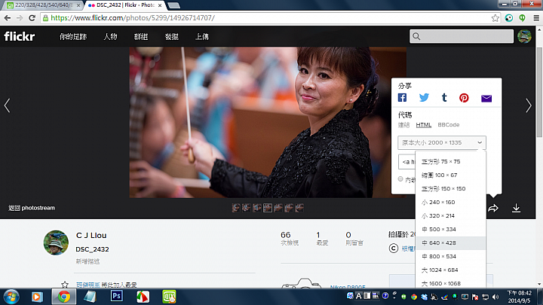Viewport: 543px width, 305px height.
Task: Go to the next photo arrow
Action: (529, 105)
